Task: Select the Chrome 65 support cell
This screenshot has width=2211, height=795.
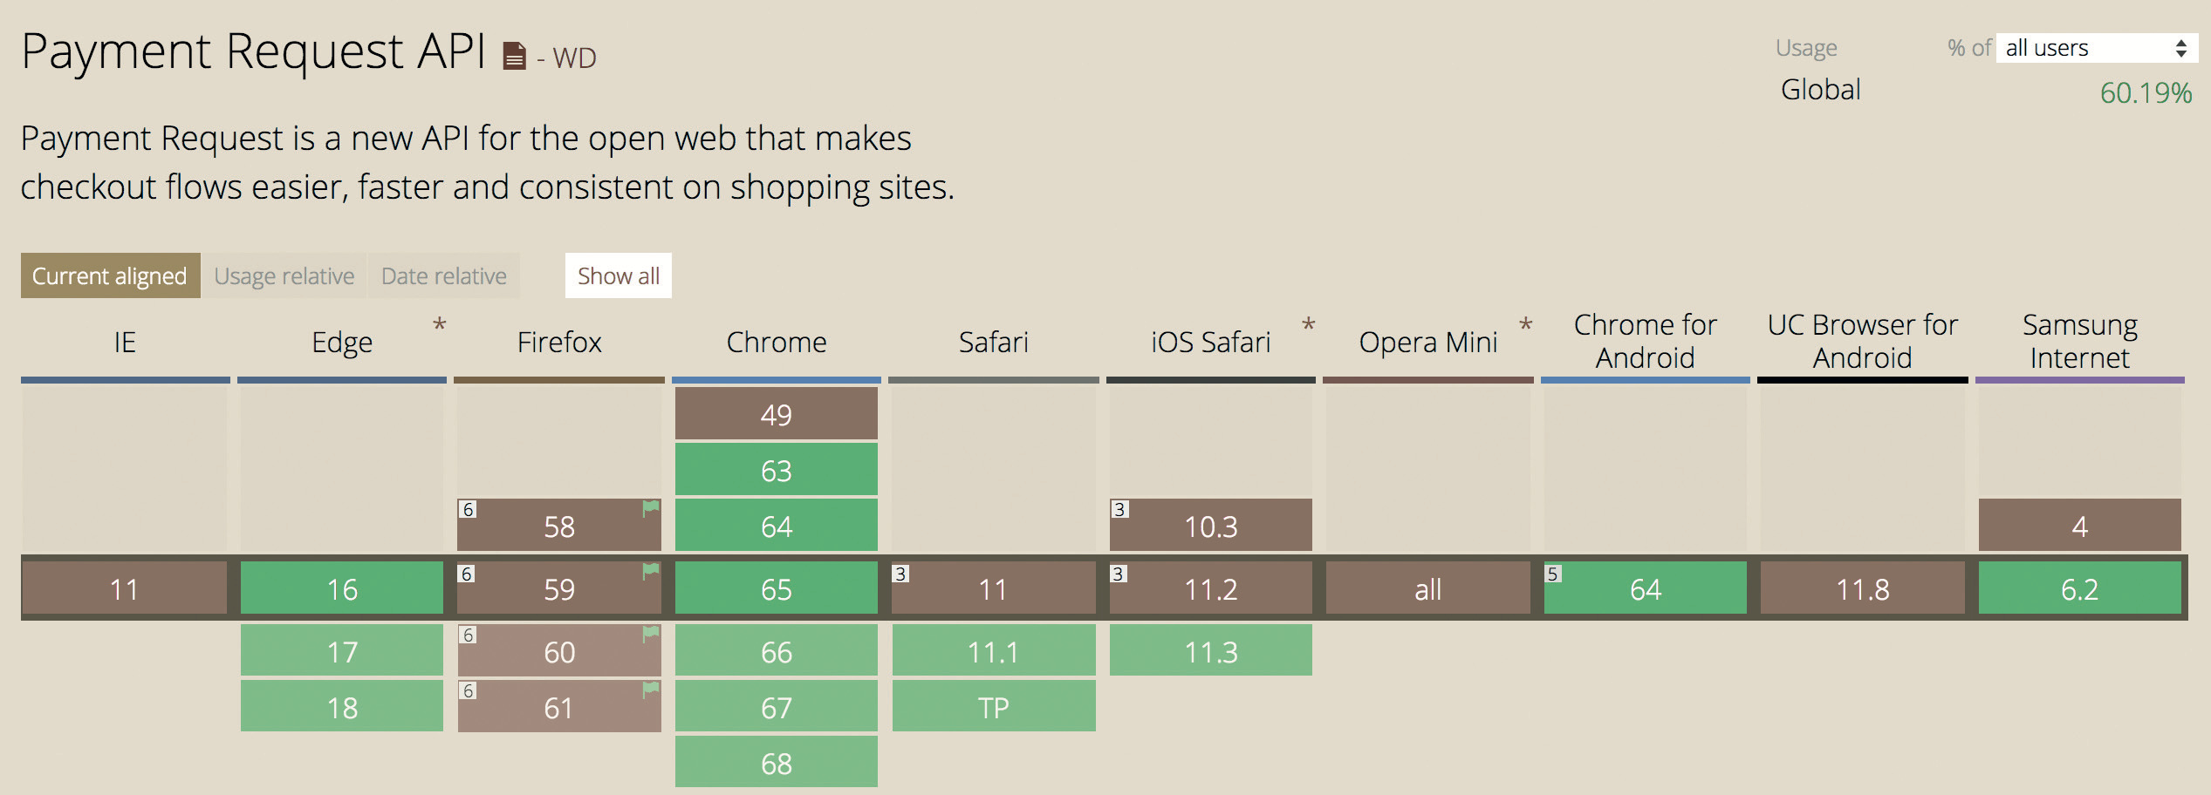Action: coord(777,588)
